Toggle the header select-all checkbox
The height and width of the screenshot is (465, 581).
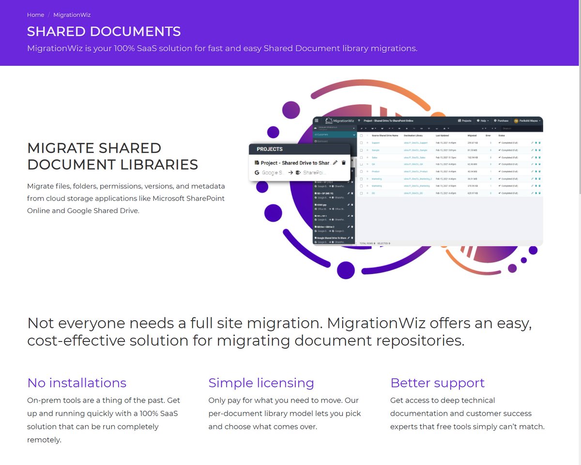pos(361,136)
